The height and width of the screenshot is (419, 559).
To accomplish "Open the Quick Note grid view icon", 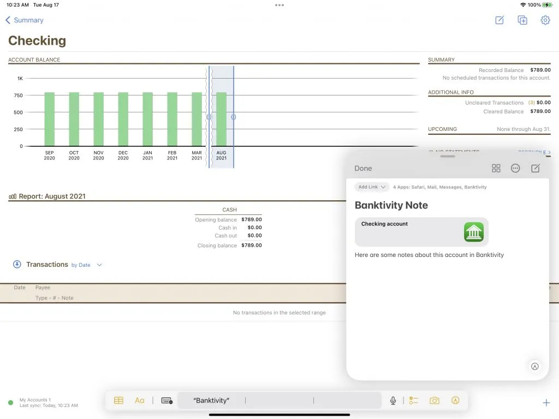I will click(x=496, y=169).
